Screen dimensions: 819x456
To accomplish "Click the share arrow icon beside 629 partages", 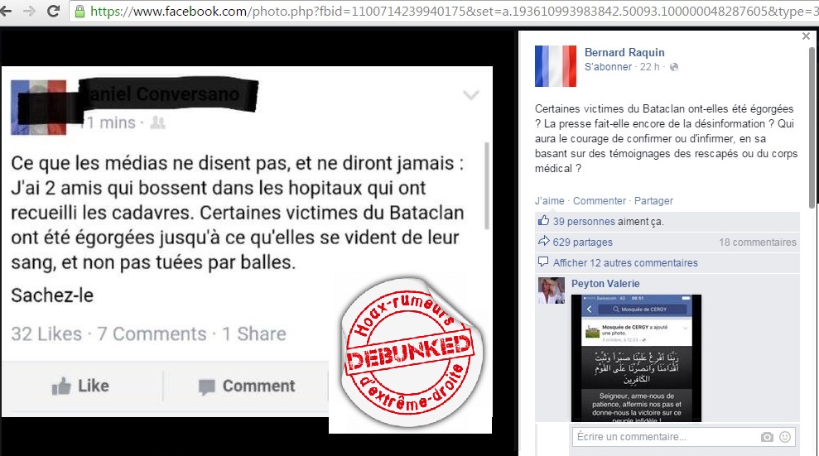I will (543, 241).
